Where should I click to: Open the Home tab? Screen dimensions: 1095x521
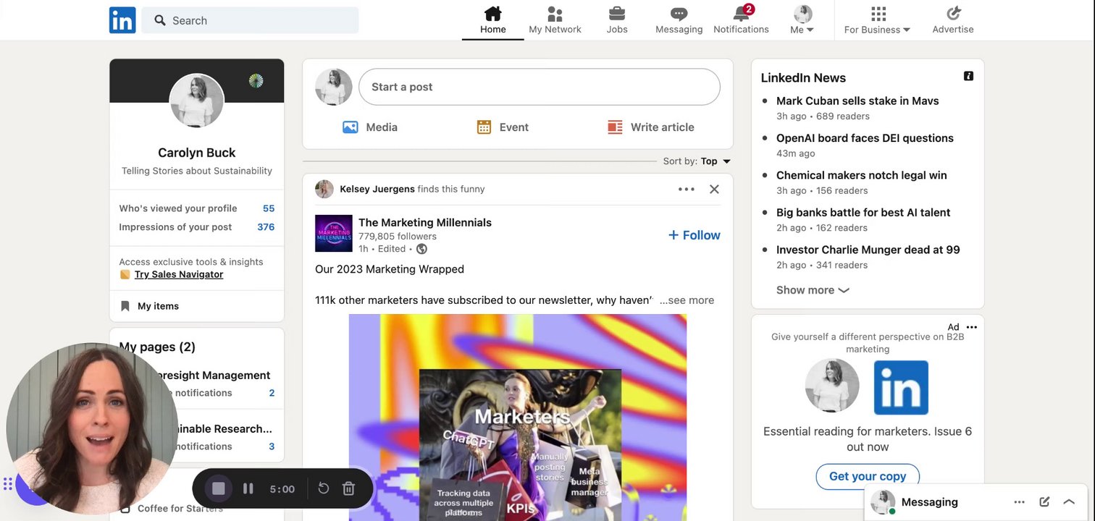[x=492, y=20]
